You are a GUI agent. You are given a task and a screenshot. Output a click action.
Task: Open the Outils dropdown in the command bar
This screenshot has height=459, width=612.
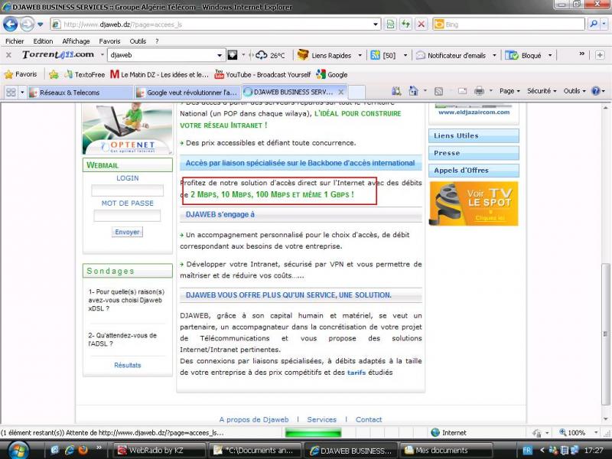pyautogui.click(x=575, y=91)
